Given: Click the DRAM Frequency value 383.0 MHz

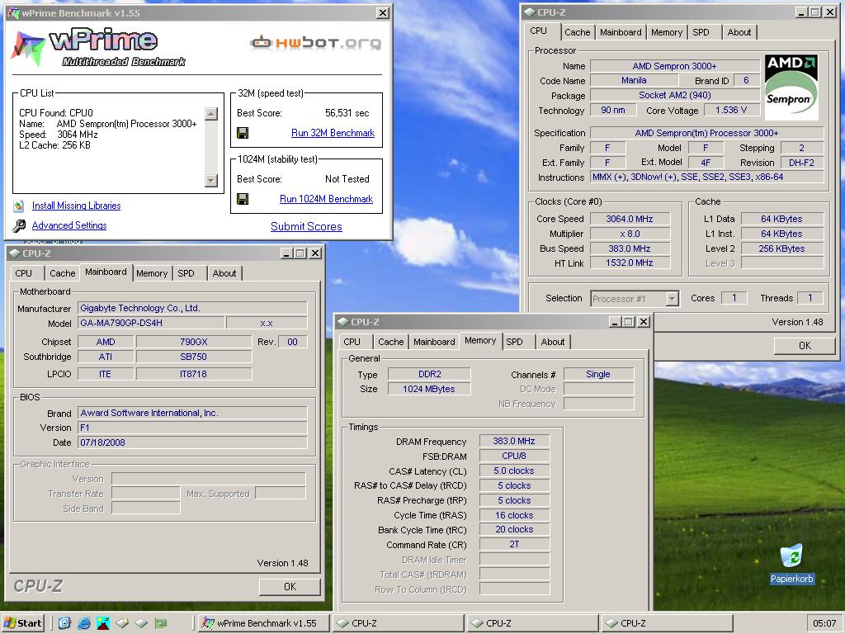Looking at the screenshot, I should tap(514, 441).
